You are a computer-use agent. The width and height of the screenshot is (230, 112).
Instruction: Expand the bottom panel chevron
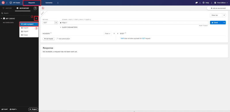tap(134, 111)
